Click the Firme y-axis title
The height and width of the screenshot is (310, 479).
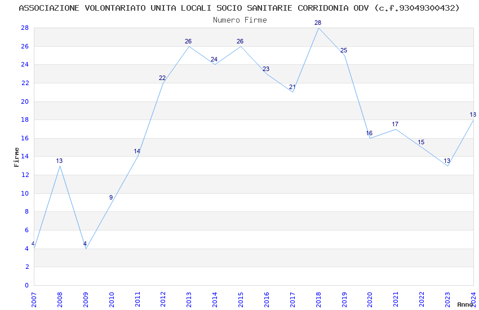tap(16, 157)
